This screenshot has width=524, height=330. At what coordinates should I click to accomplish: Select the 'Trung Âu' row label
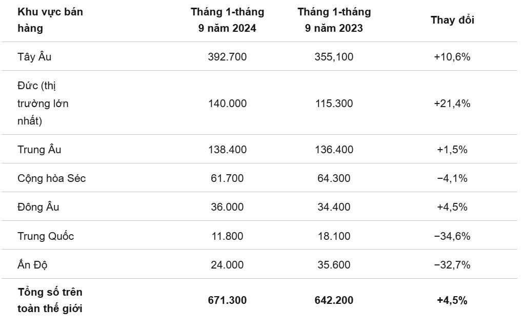pos(39,149)
